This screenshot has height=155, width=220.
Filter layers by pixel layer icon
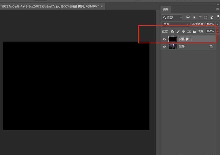click(x=188, y=17)
